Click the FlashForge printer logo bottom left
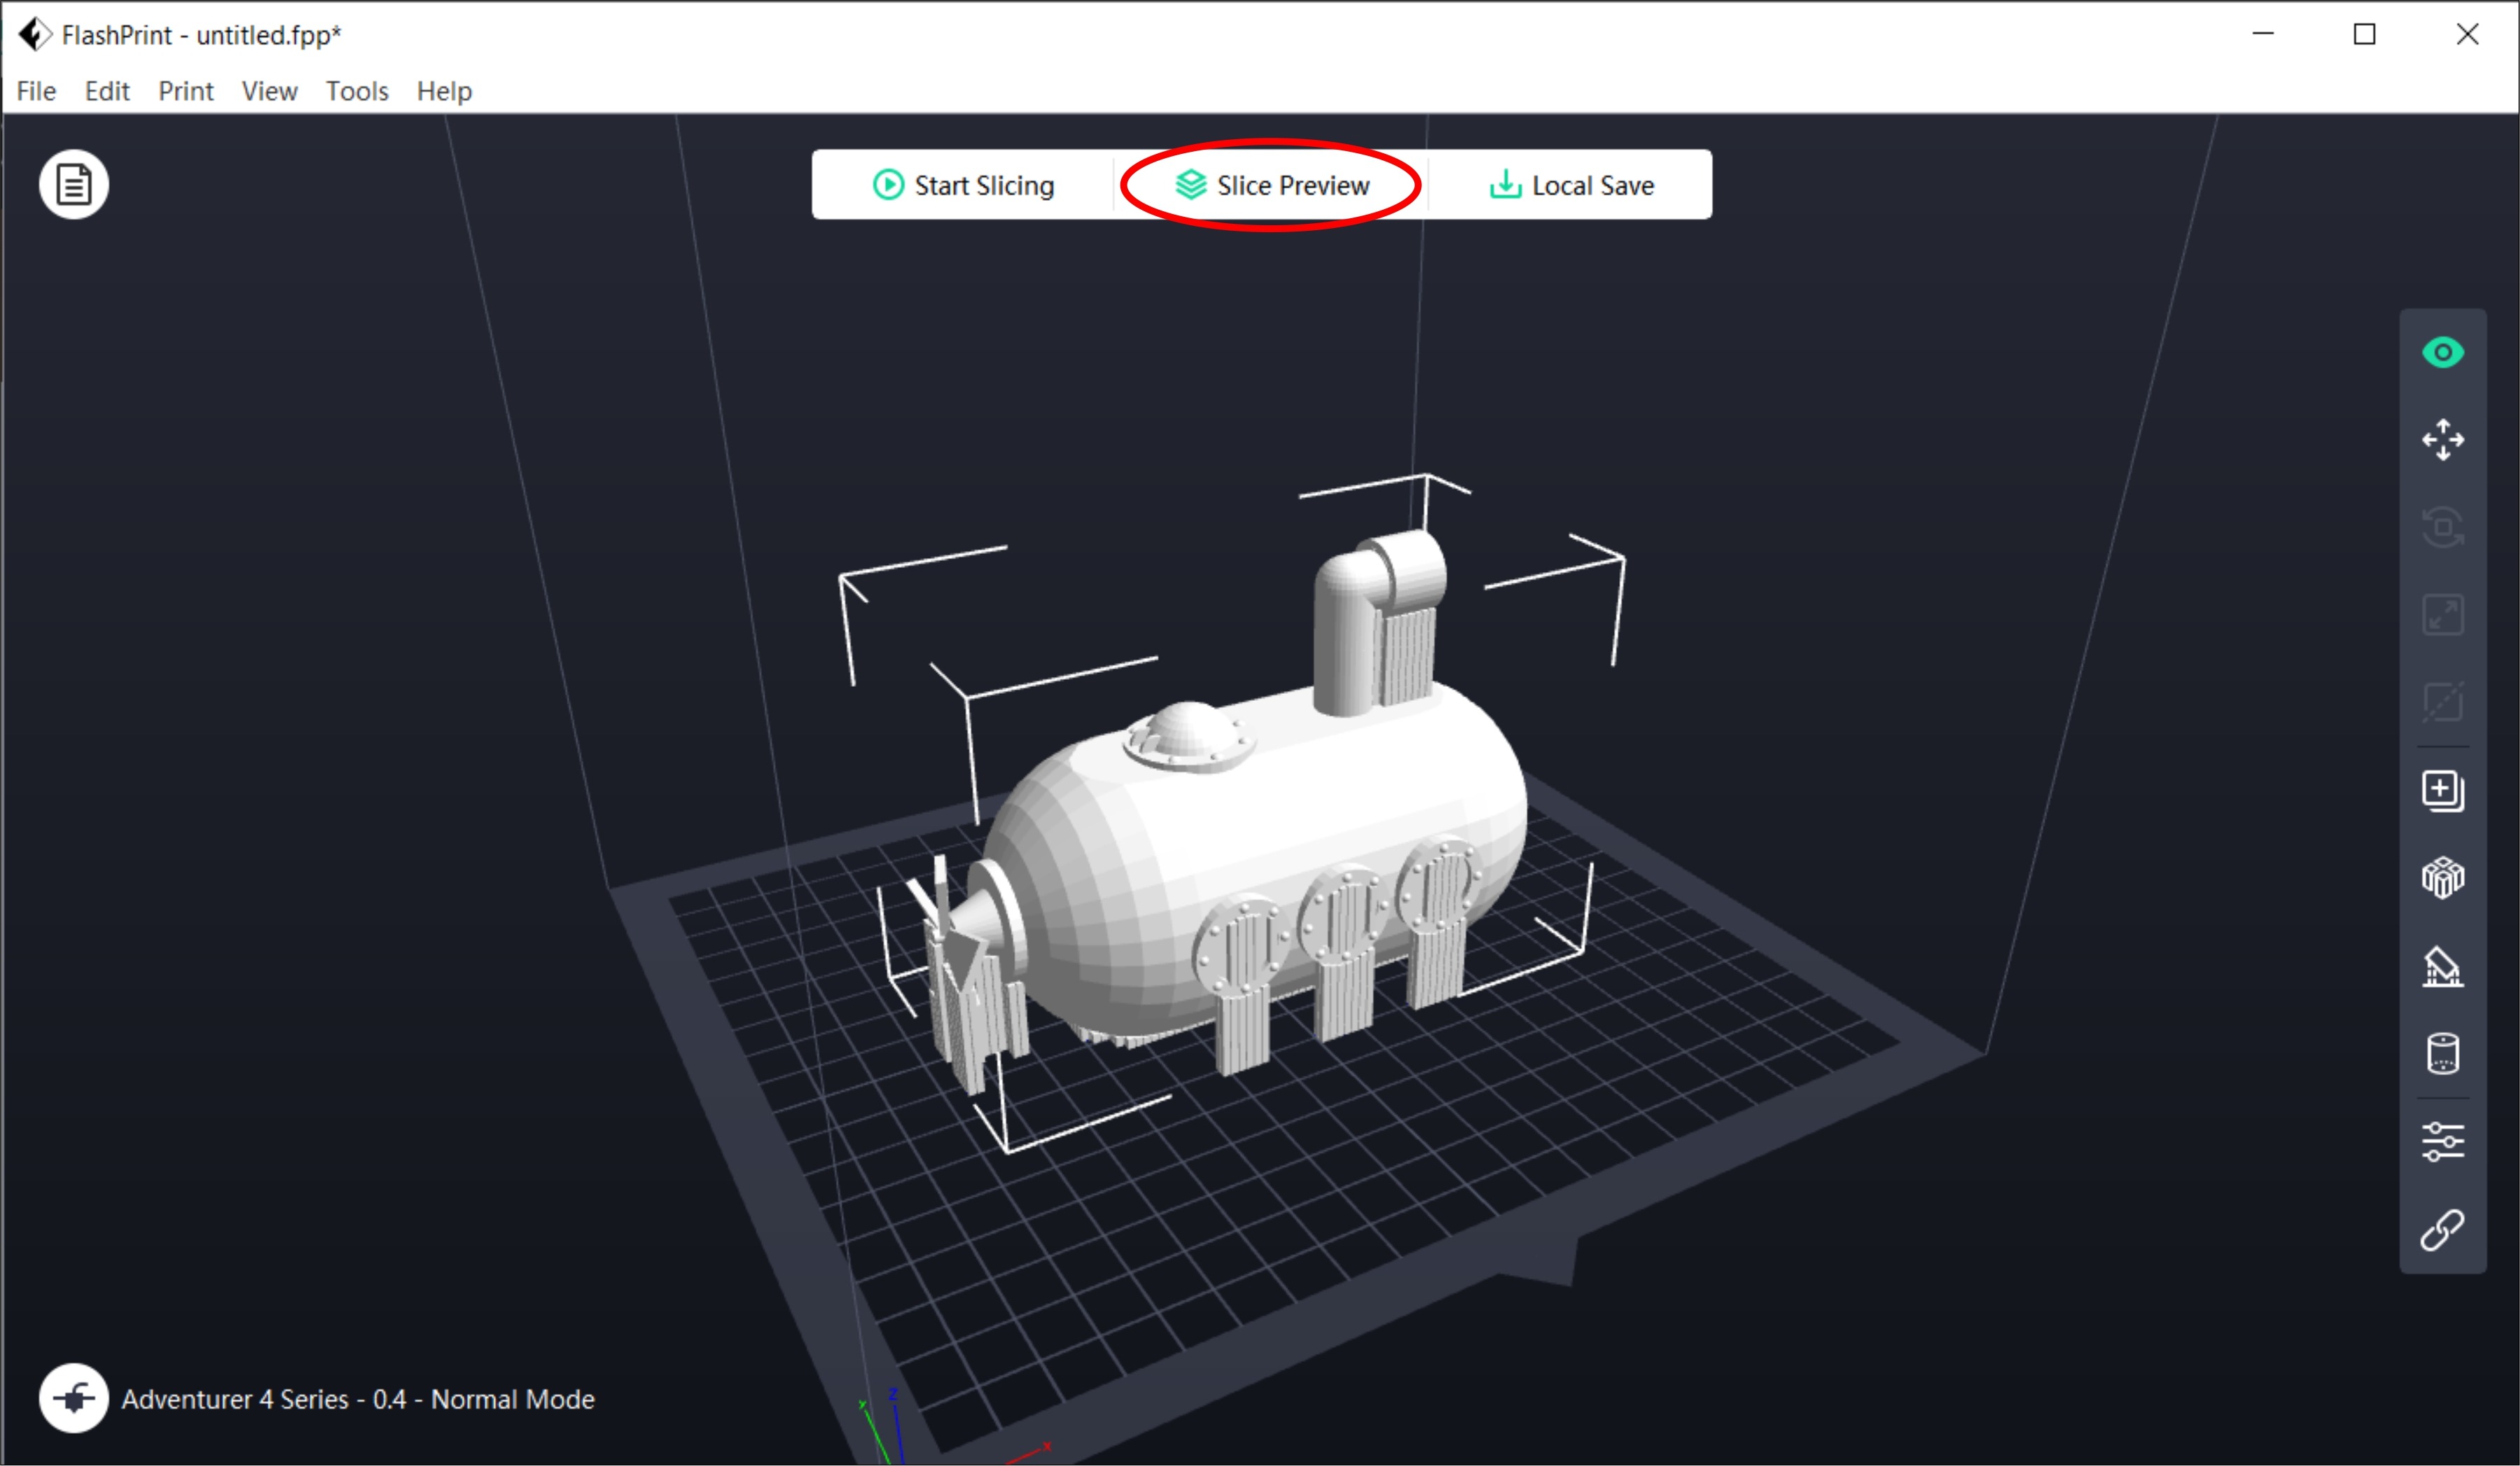 (74, 1399)
